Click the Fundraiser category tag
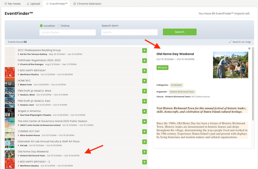 [x=176, y=85]
